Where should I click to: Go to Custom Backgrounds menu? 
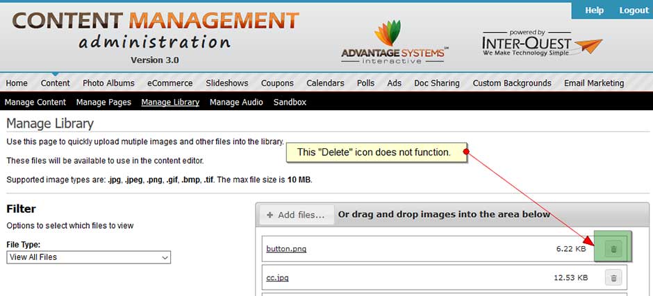[x=512, y=83]
